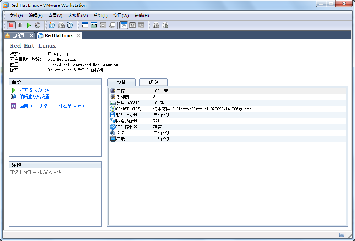
Task: Click the Console view toolbar icon
Action: [141, 25]
